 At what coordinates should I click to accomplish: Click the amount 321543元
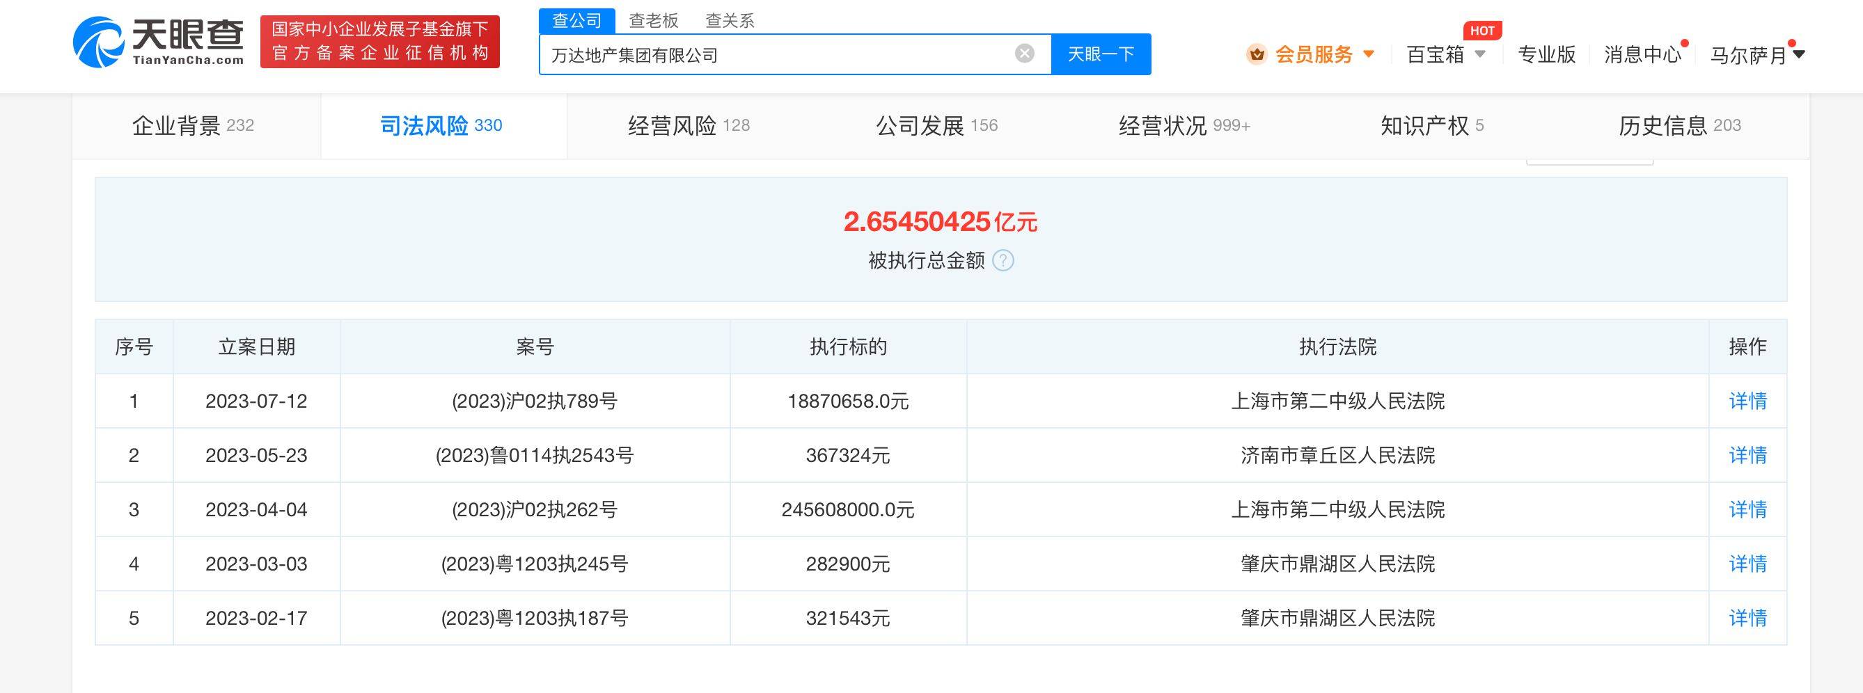[x=847, y=618]
